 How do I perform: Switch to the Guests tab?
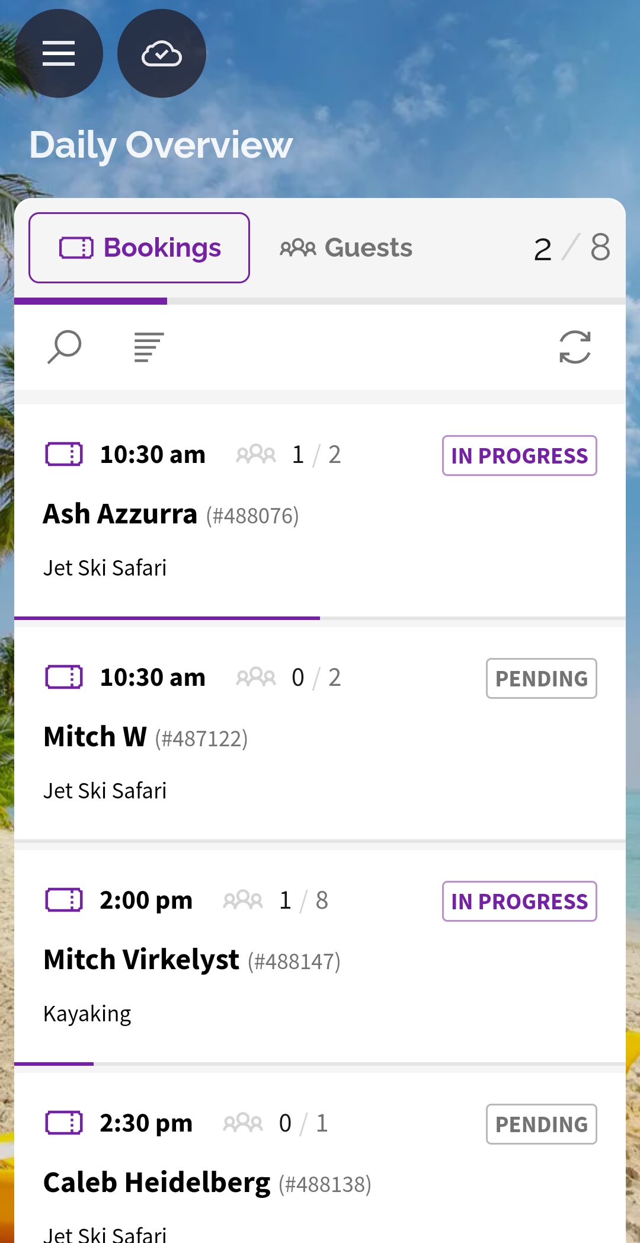(346, 248)
